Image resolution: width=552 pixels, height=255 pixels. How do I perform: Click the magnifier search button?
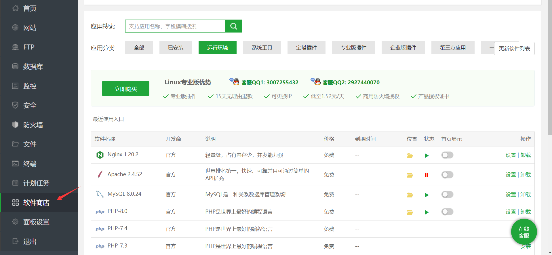click(x=233, y=26)
